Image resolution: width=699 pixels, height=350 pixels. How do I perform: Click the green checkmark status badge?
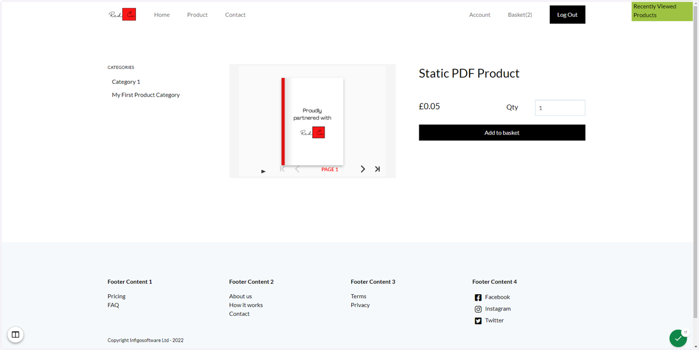pyautogui.click(x=678, y=338)
